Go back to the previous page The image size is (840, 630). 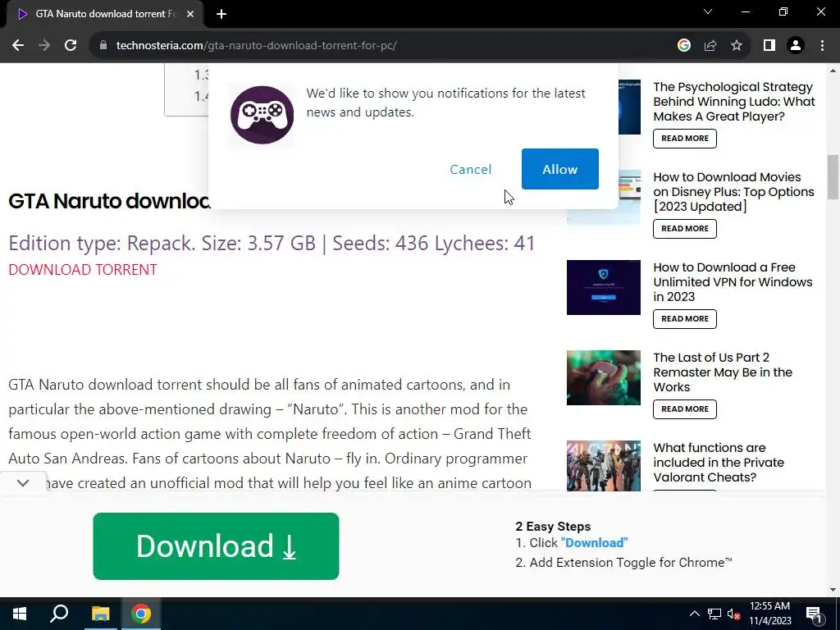click(x=18, y=46)
